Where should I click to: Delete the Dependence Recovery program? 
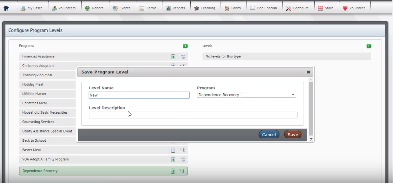[x=173, y=171]
